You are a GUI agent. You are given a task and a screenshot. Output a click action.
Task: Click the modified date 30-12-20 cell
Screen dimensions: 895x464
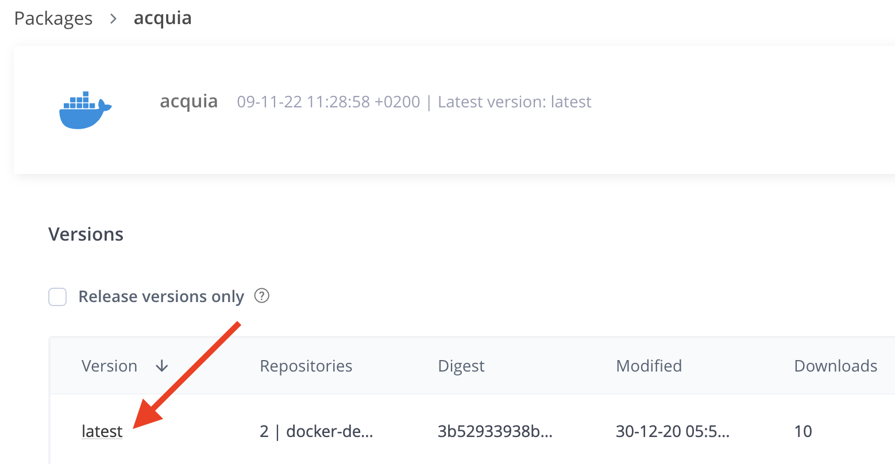point(672,431)
